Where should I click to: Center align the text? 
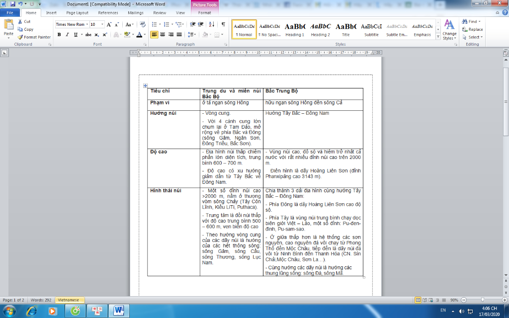click(x=163, y=35)
